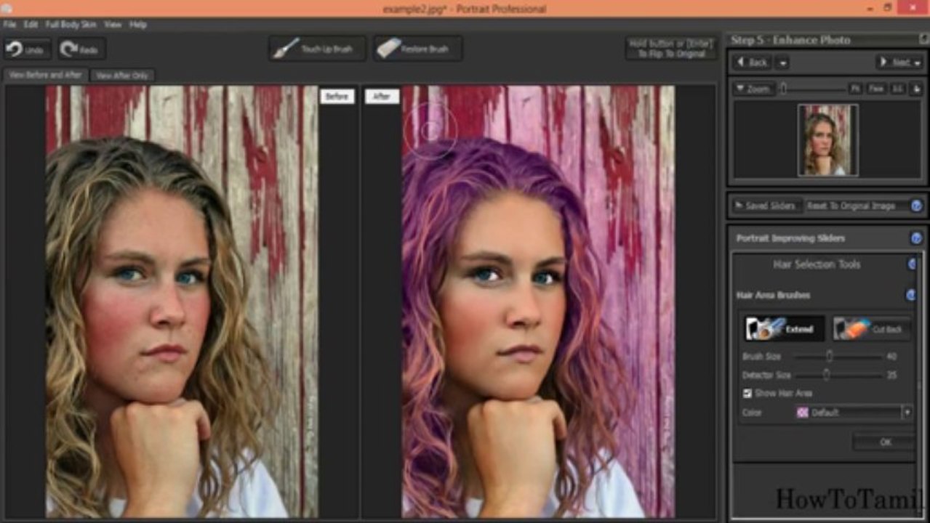This screenshot has width=930, height=523.
Task: Open the File menu
Action: pos(9,24)
